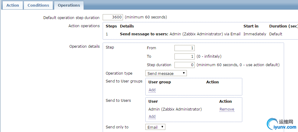This screenshot has height=132, width=298.
Task: Click the Details column header
Action: [127, 26]
